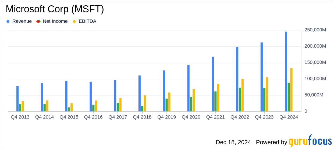Select the Q4 2015 axis label
334x149 pixels.
click(69, 117)
